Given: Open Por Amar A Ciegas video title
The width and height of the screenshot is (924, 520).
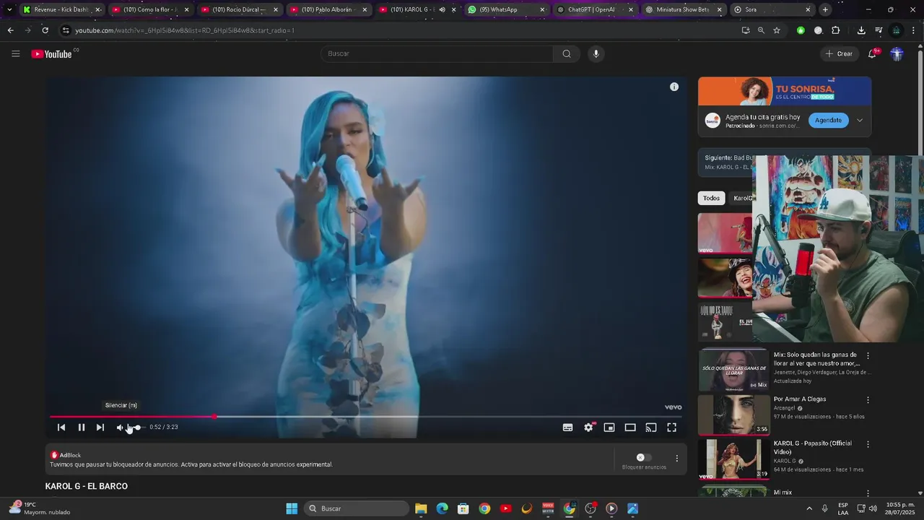Looking at the screenshot, I should [x=800, y=399].
